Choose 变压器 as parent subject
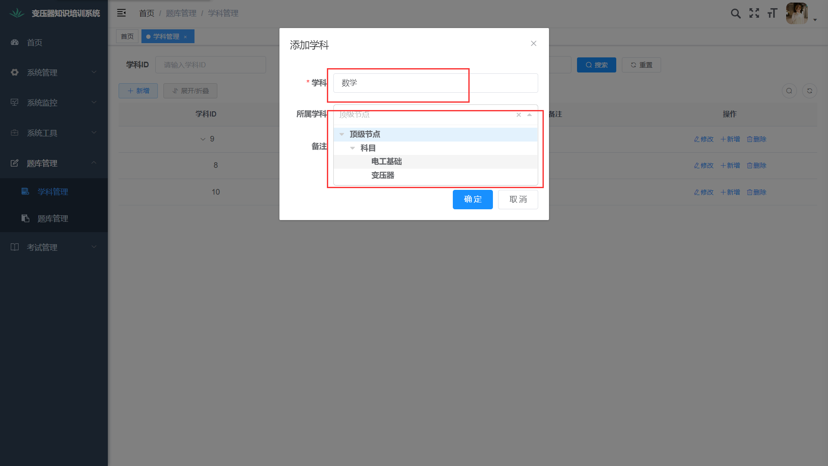This screenshot has height=466, width=828. click(383, 175)
